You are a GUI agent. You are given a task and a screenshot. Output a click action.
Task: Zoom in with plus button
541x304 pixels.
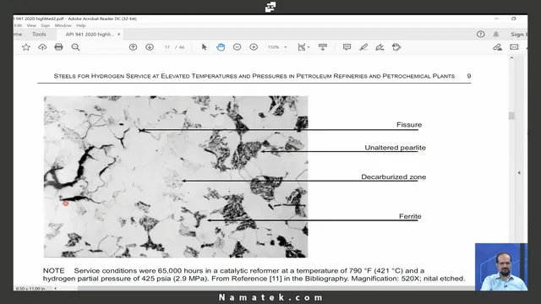pyautogui.click(x=254, y=47)
